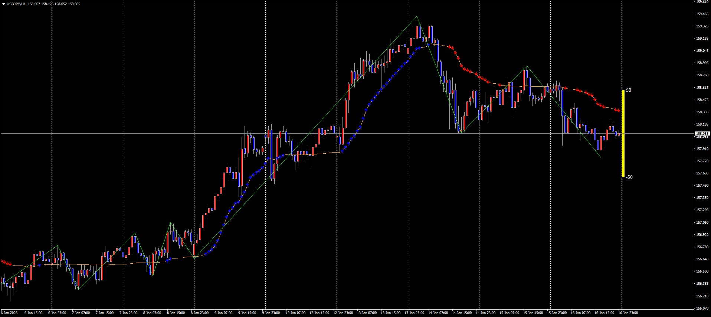This screenshot has height=317, width=711.
Task: Click the "12 Jan 07:00" time axis label
Action: coord(295,313)
